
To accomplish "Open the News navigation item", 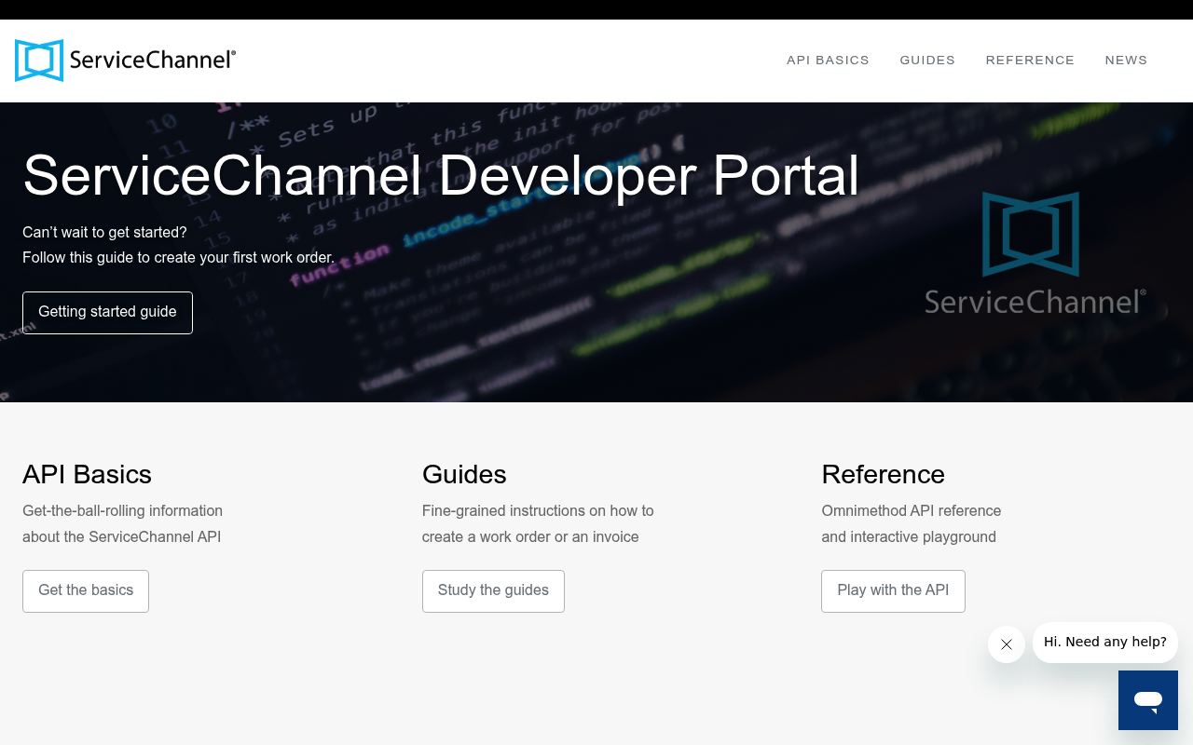I will [1126, 61].
